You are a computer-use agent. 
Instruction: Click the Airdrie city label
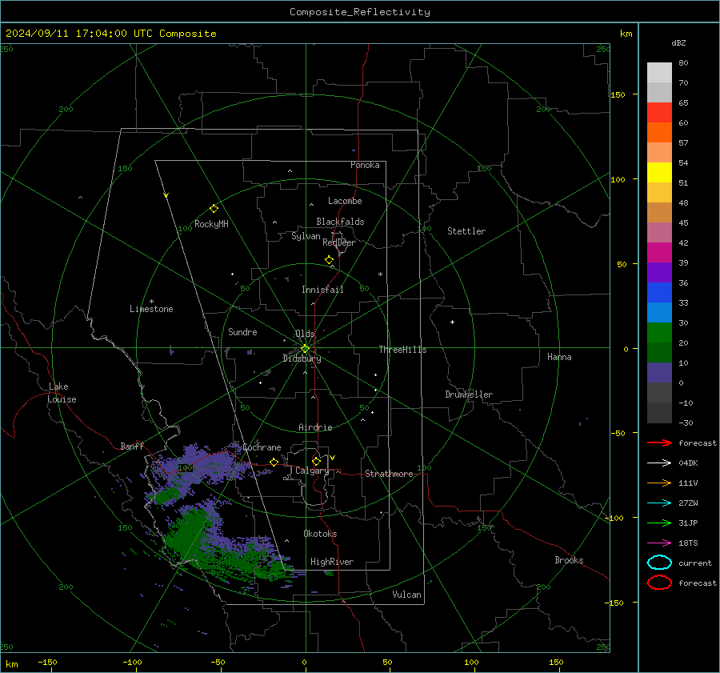point(315,427)
